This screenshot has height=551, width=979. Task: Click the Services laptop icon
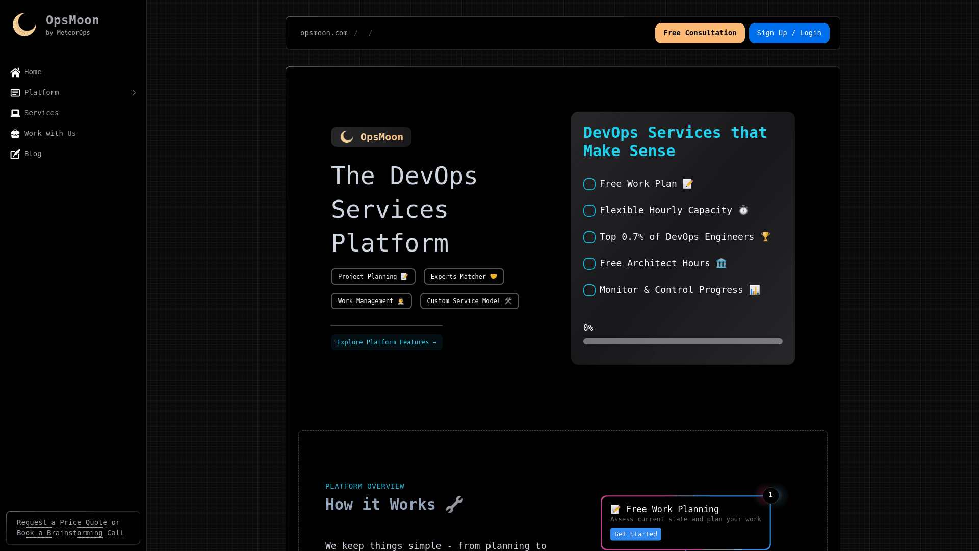point(15,113)
